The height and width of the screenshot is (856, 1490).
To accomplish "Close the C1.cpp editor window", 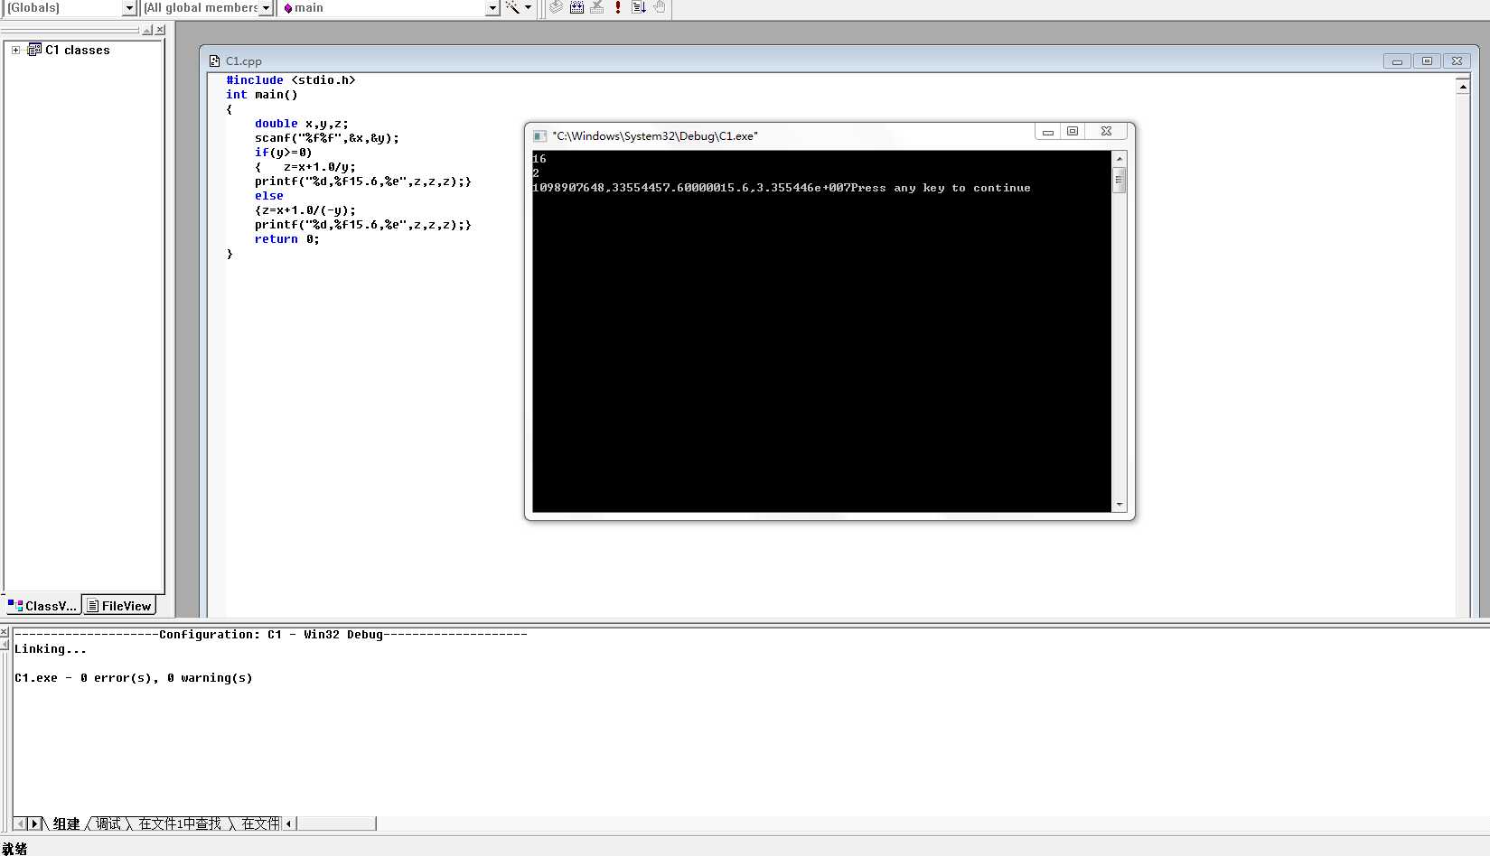I will tap(1457, 61).
